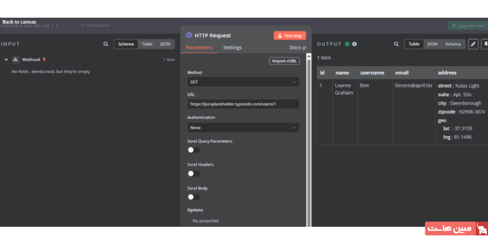Click the executions usage progress bar
488x244 pixels.
click(x=66, y=26)
